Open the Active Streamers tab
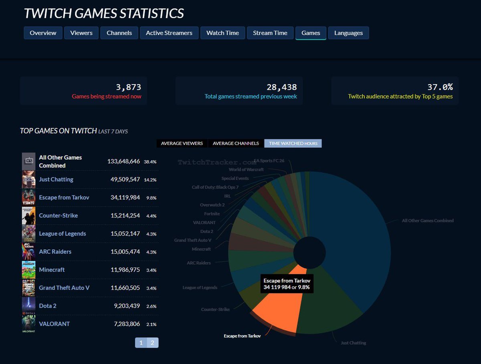The height and width of the screenshot is (364, 481). (169, 33)
